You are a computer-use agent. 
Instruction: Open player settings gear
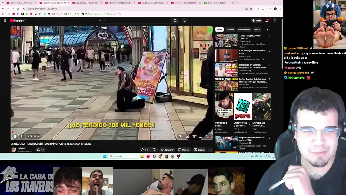194,136
